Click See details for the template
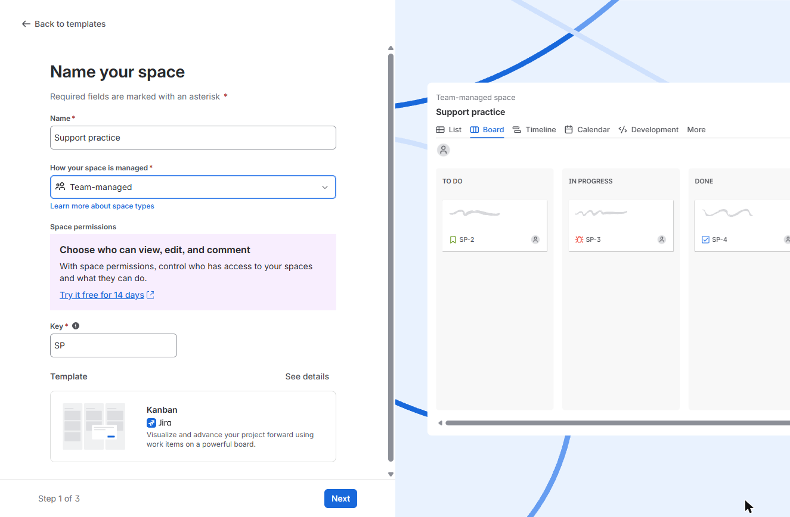 tap(307, 376)
